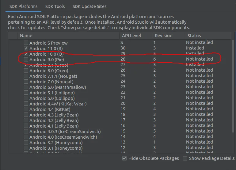Sort by the API Level column header

click(x=131, y=36)
